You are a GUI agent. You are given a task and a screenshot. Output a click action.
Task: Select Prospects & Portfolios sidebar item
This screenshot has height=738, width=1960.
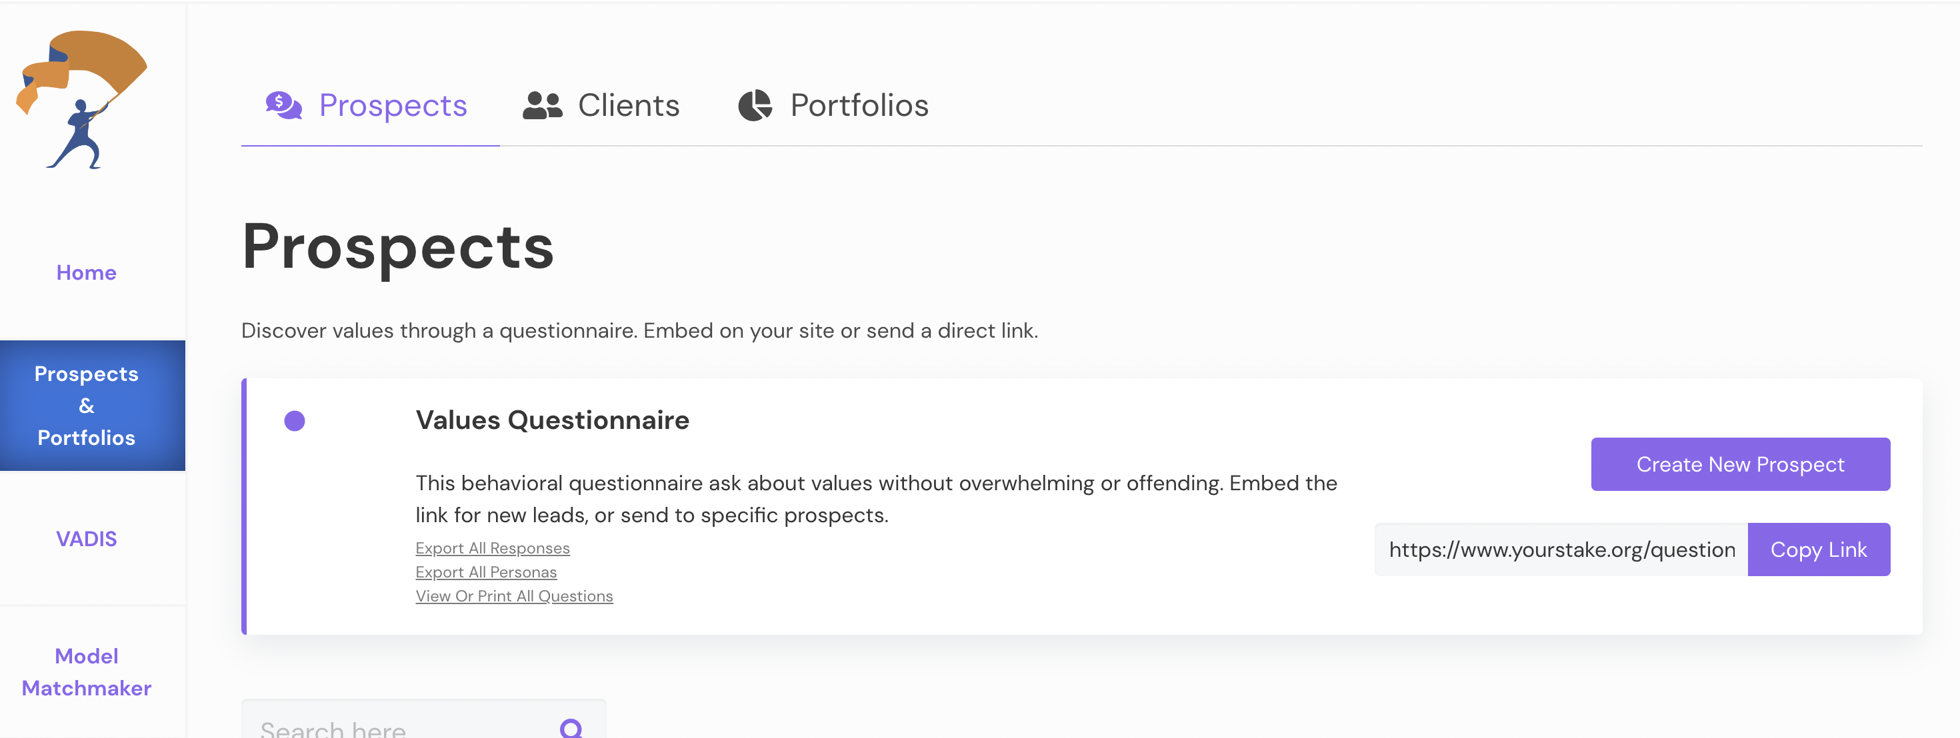point(87,406)
